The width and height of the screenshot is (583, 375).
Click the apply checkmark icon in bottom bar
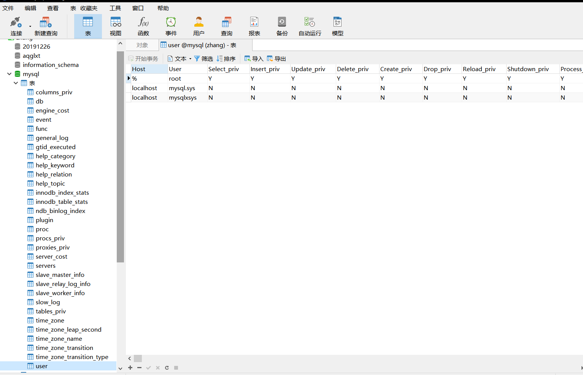coord(148,368)
